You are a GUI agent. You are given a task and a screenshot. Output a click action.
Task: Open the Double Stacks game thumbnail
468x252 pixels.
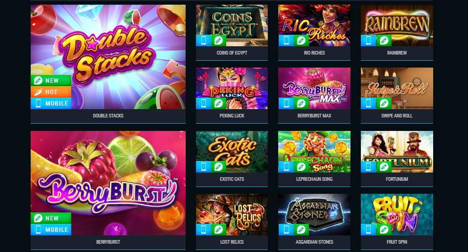(108, 57)
